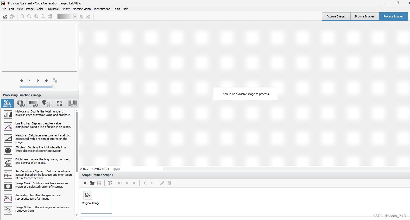410x220 pixels.
Task: Choose the Image Buffer function icon
Action: (8, 210)
